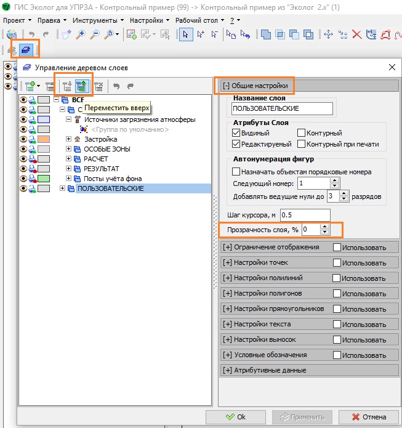Click the undo arrow in layer dialog

(116, 86)
